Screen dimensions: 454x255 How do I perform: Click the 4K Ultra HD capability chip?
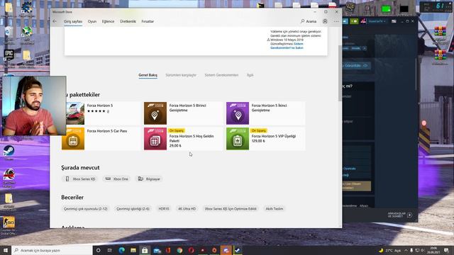pos(187,209)
